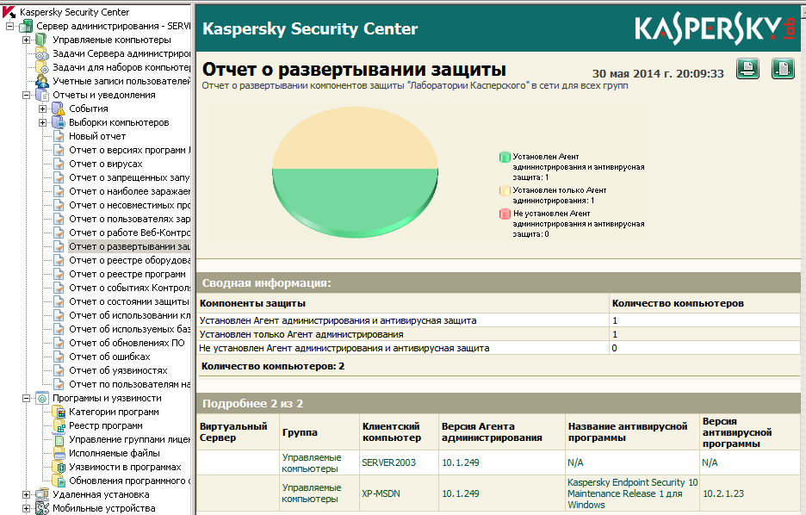Open Отчет о состоянии защиты
The height and width of the screenshot is (515, 806).
click(x=129, y=301)
